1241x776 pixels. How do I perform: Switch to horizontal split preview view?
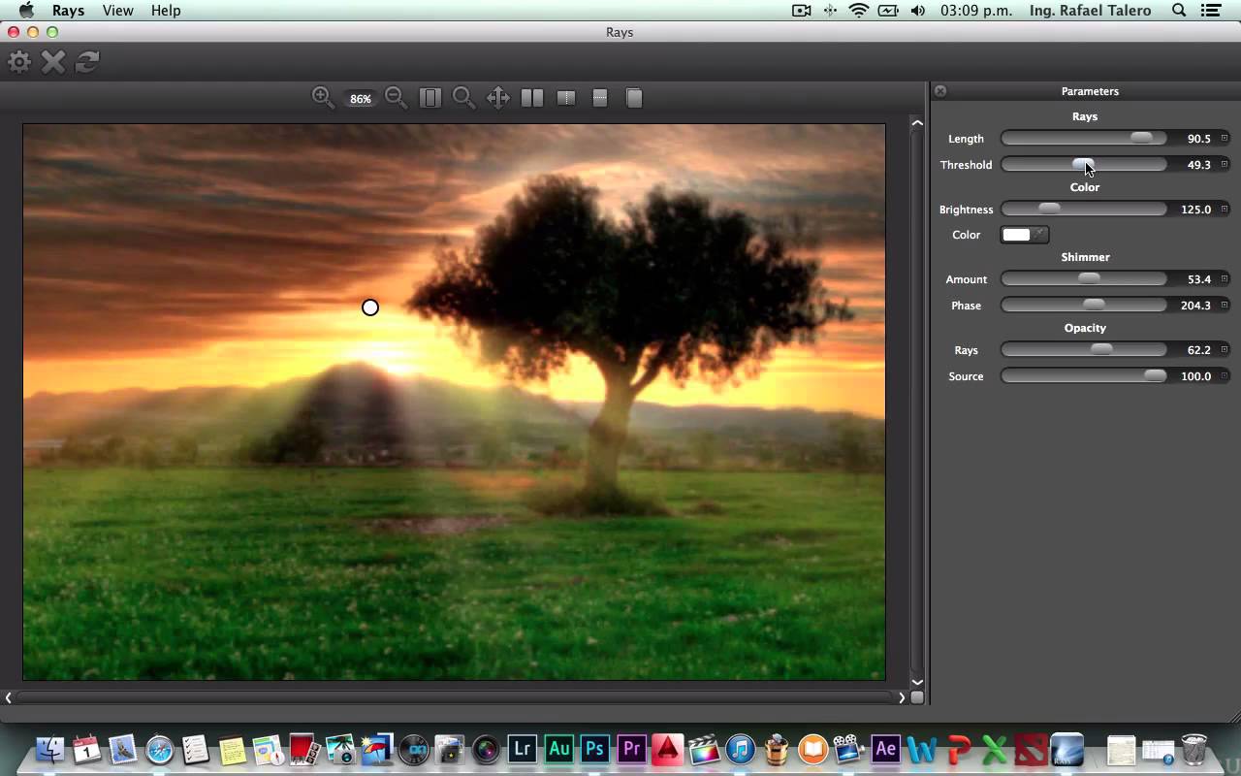(600, 98)
